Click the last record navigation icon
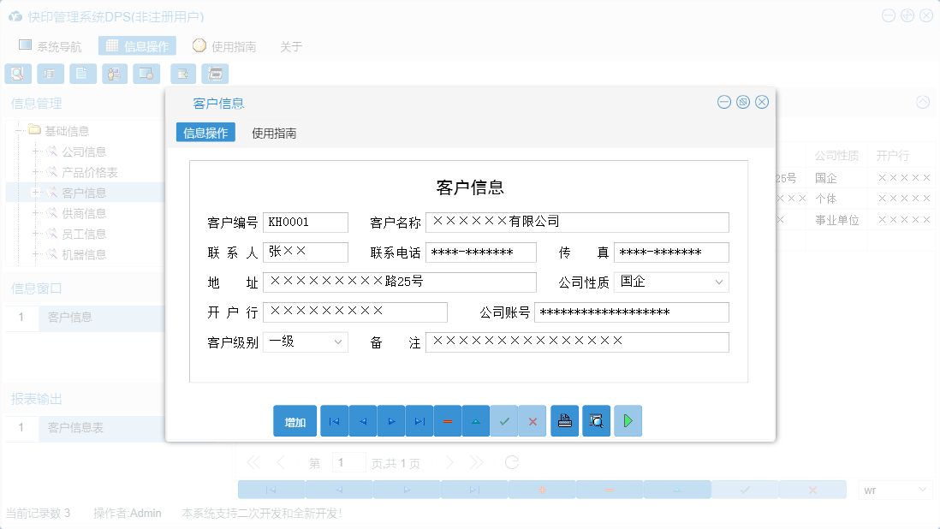 (x=419, y=420)
